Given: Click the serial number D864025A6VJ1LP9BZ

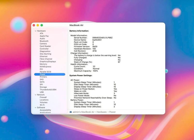Looking at the screenshot, I should [102, 38].
